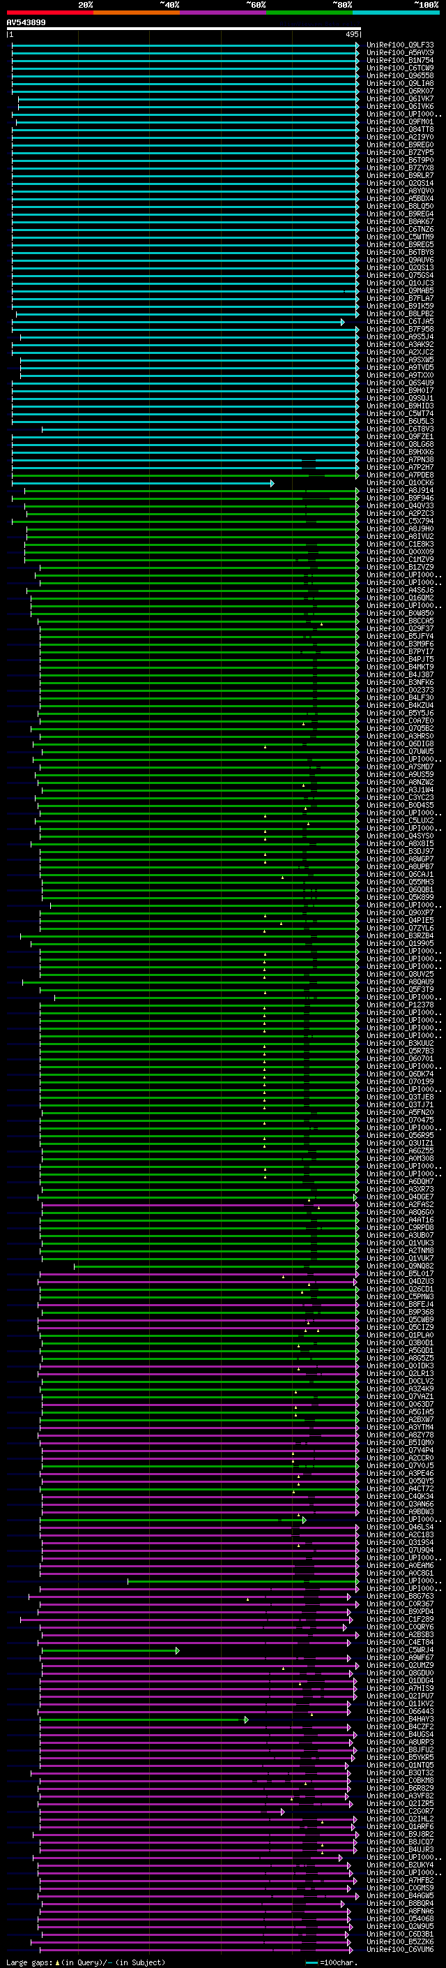Open hit UniRef100_A5AVX9

[400, 53]
